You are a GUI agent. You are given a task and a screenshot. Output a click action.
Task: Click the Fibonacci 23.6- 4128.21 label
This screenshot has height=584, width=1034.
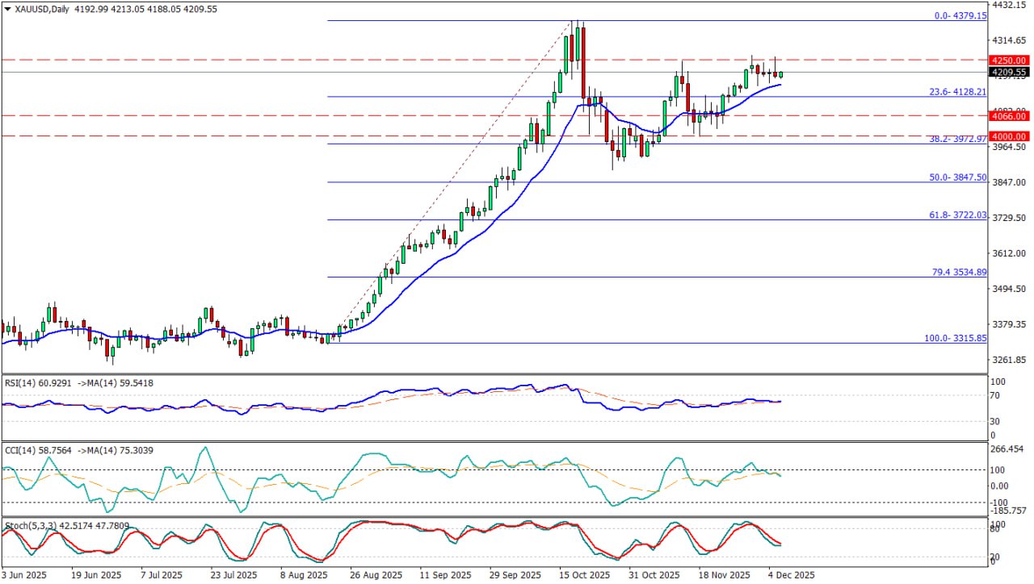tap(958, 92)
